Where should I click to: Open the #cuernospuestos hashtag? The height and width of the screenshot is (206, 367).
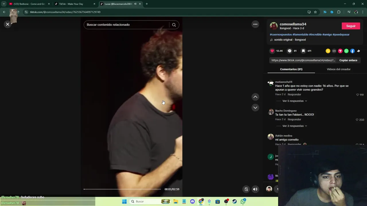click(x=281, y=35)
